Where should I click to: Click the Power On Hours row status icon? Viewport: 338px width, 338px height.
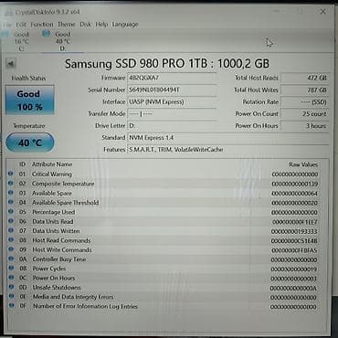click(x=11, y=278)
